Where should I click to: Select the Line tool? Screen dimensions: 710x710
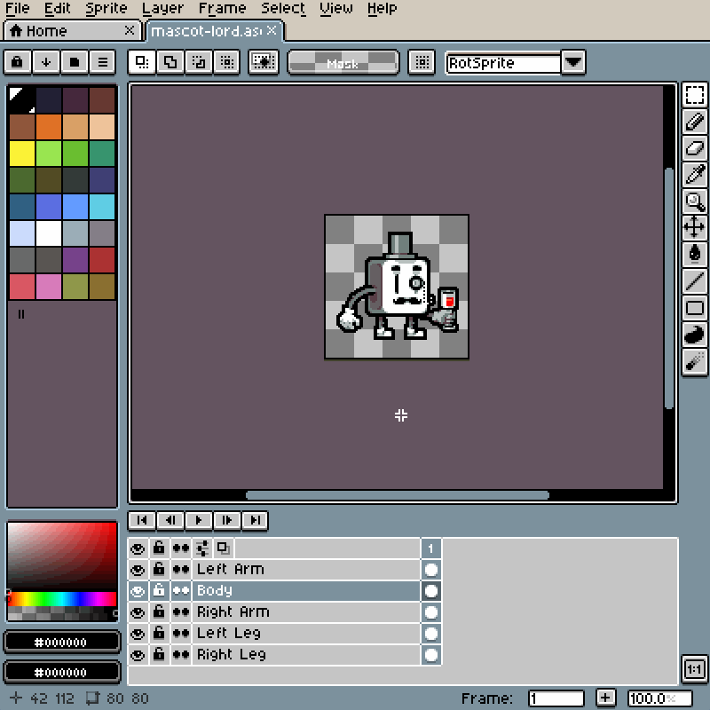point(695,279)
